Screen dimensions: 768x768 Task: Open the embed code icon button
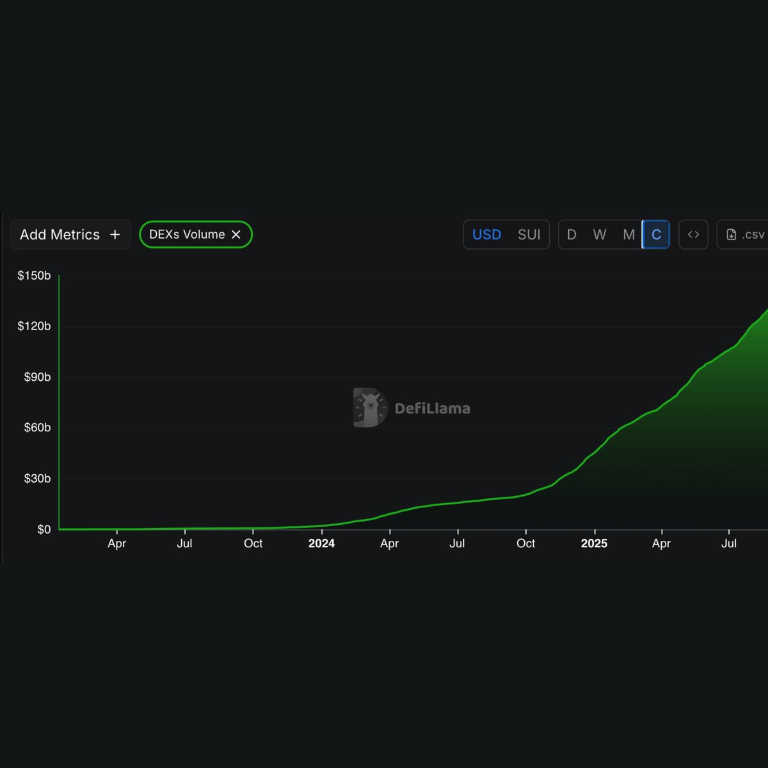click(693, 235)
